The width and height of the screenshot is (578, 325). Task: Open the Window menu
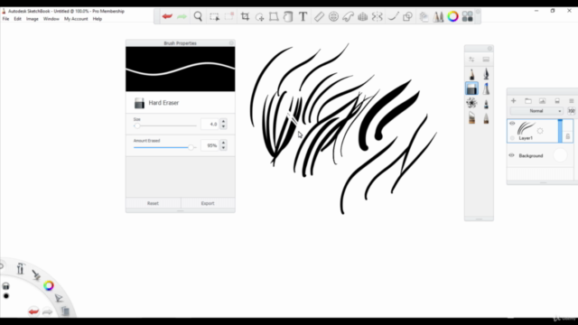(x=51, y=19)
